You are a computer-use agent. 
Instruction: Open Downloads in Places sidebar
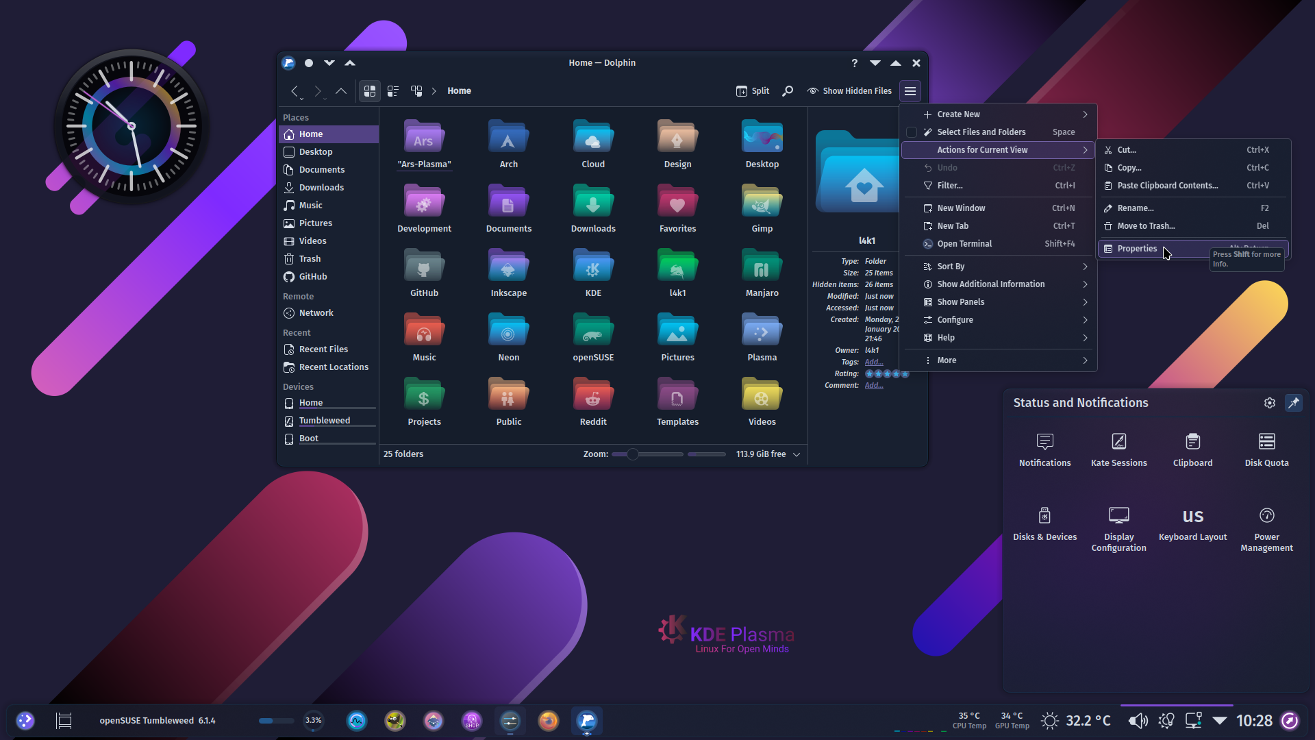tap(329, 188)
